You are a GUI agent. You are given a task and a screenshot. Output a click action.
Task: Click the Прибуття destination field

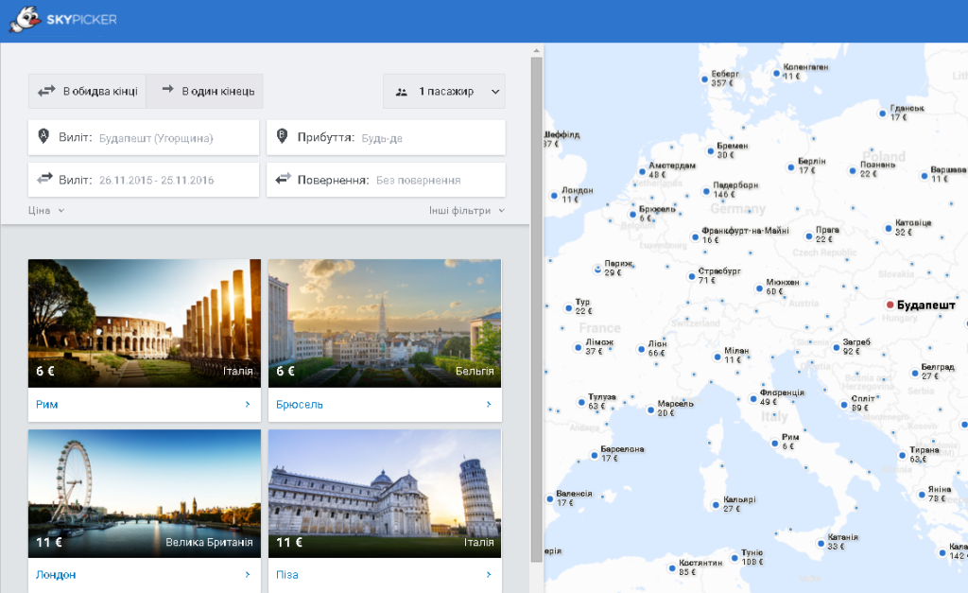[x=386, y=137]
